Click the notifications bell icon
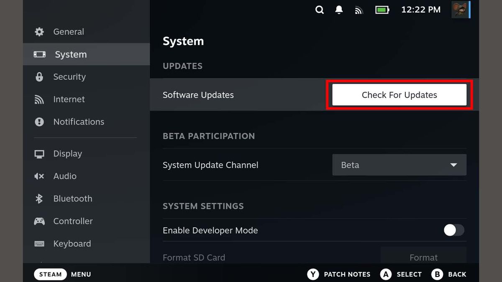 click(339, 10)
